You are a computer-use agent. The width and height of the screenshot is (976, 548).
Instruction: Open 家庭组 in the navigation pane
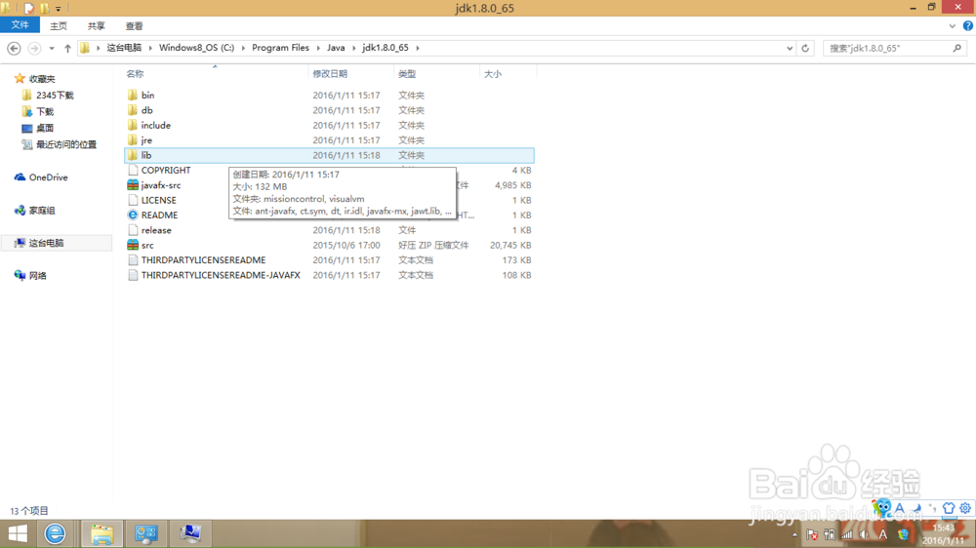pyautogui.click(x=42, y=211)
